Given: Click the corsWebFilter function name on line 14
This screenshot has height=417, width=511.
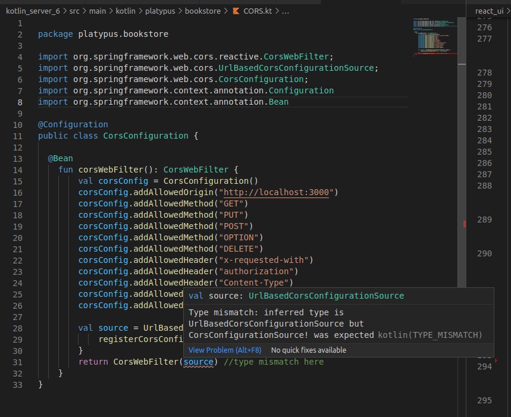Looking at the screenshot, I should [x=111, y=170].
